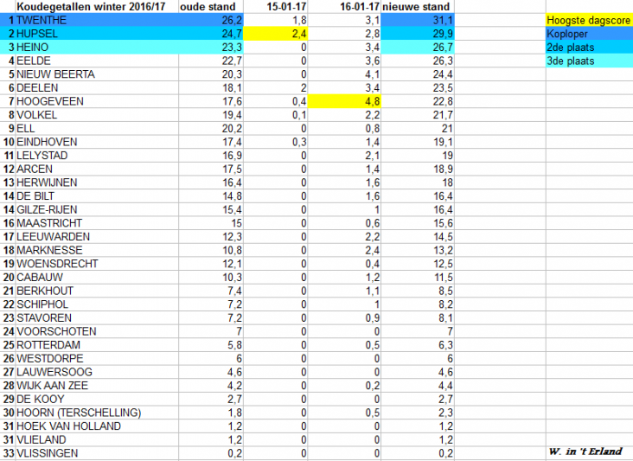Click the cyan '3de plaats' legend cell
The height and width of the screenshot is (461, 633).
589,61
